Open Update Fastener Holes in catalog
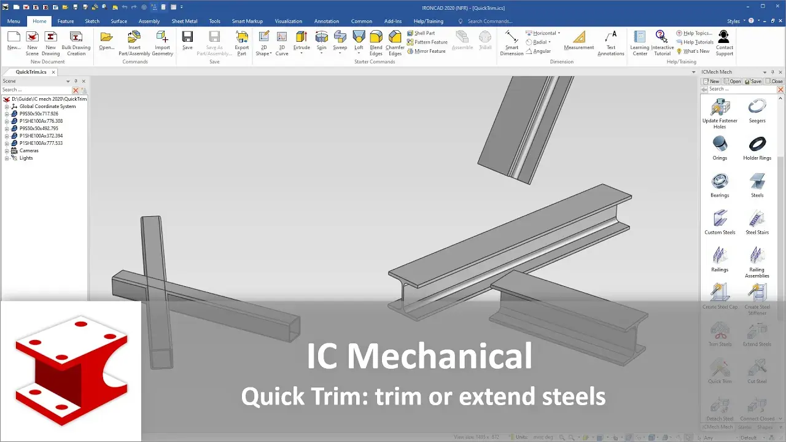Screen dimensions: 786x442 tap(720, 114)
